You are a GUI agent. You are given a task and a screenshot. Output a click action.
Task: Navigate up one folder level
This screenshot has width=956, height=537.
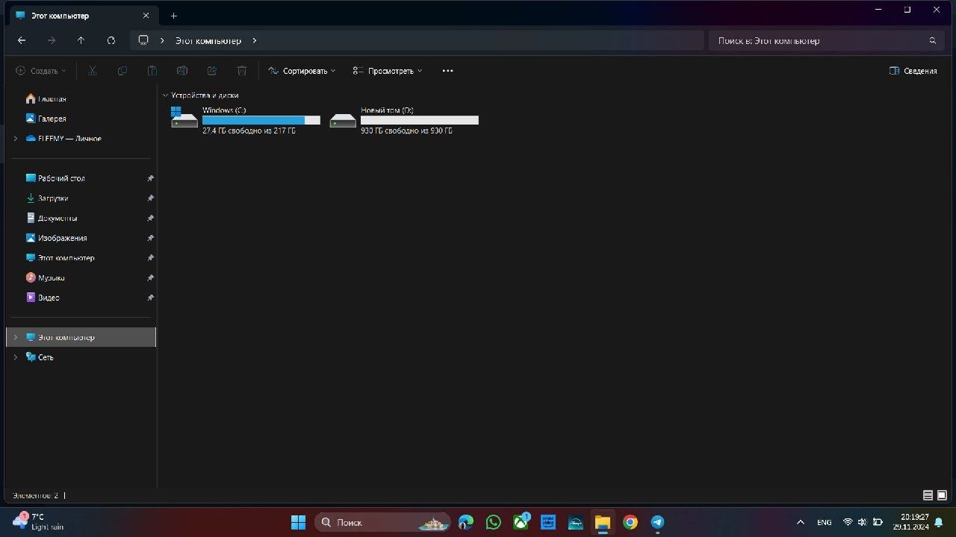click(x=81, y=41)
